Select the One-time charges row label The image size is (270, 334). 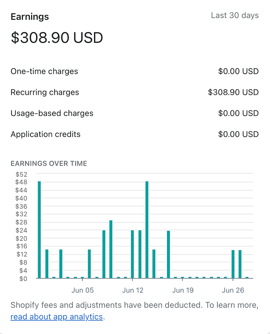click(44, 71)
